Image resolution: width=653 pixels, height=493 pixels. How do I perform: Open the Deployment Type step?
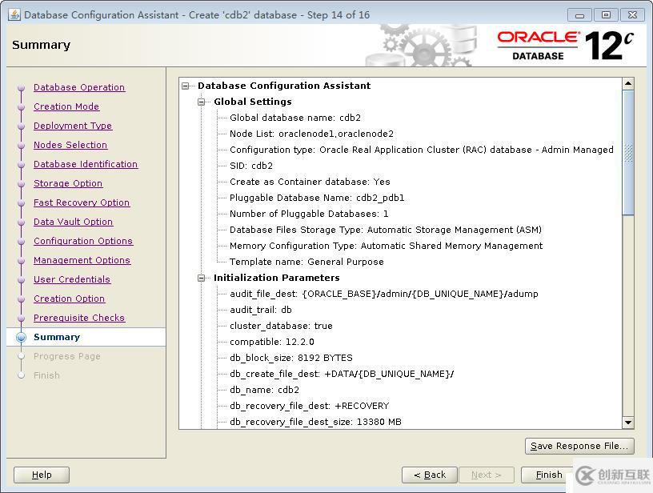tap(73, 126)
